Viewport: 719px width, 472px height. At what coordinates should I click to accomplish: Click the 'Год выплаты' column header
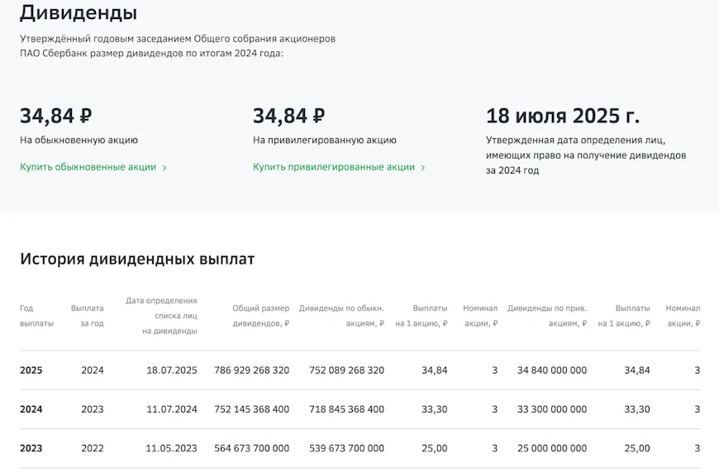[36, 316]
